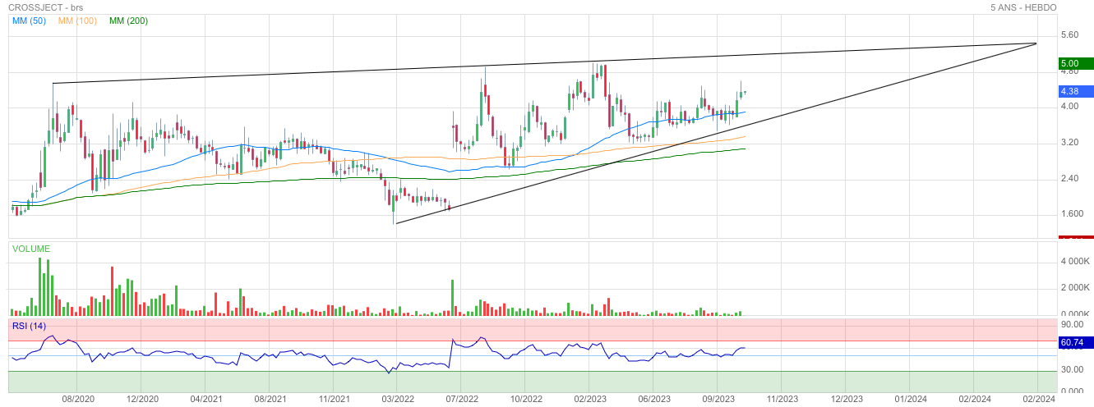Click the current price tag 4.38

tap(1075, 91)
